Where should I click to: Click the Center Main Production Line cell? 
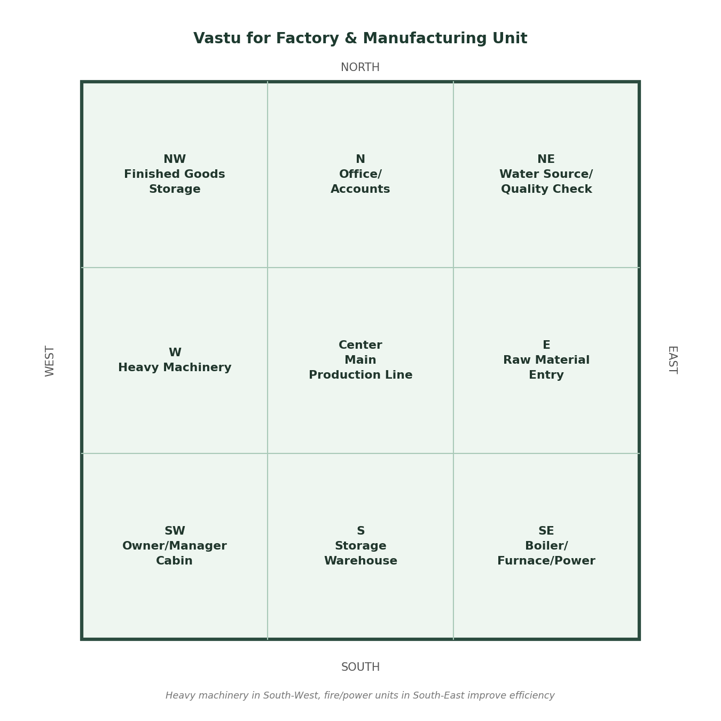coord(360,360)
